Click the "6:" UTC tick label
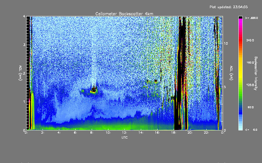Viewport: 262px width, 163px height. coord(76,133)
